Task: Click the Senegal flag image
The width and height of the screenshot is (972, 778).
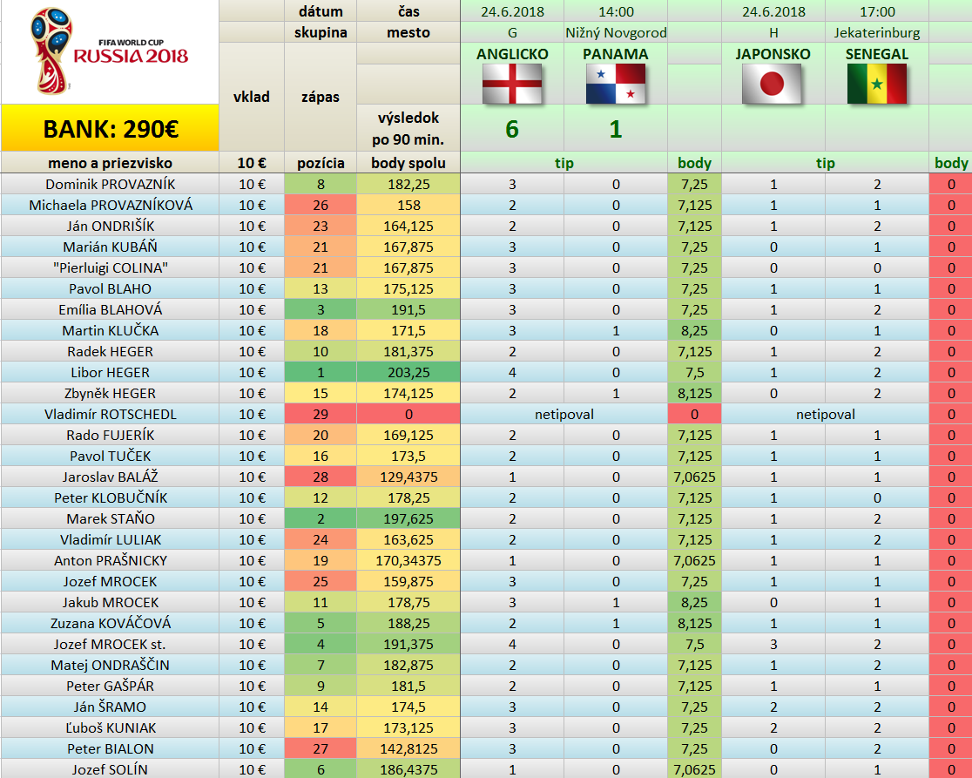Action: (x=876, y=84)
